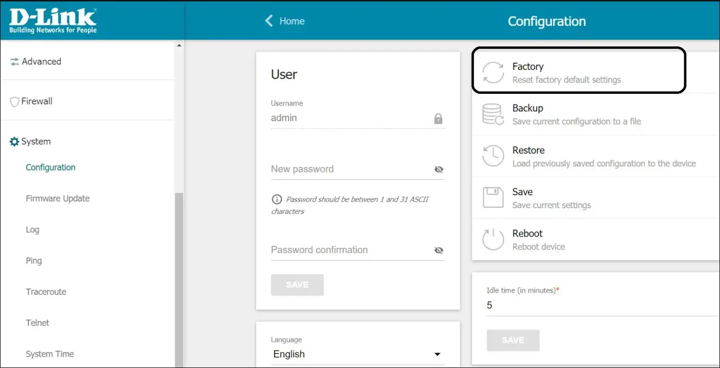The image size is (720, 368).
Task: Save current configuration to a file via Backup
Action: coord(596,114)
